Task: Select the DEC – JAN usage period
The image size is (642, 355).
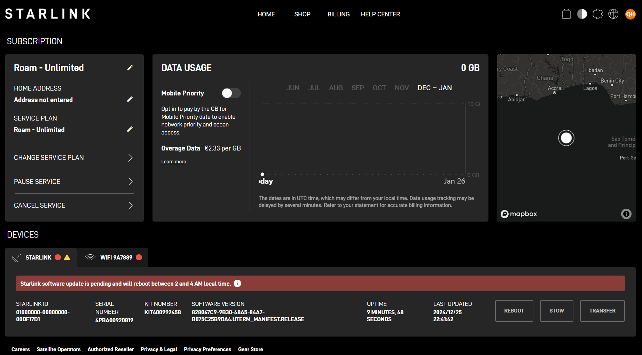Action: [434, 88]
